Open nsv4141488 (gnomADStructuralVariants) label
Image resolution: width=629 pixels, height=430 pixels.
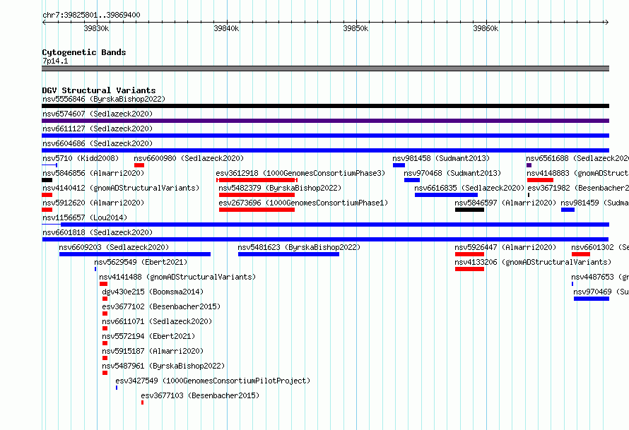pyautogui.click(x=177, y=277)
